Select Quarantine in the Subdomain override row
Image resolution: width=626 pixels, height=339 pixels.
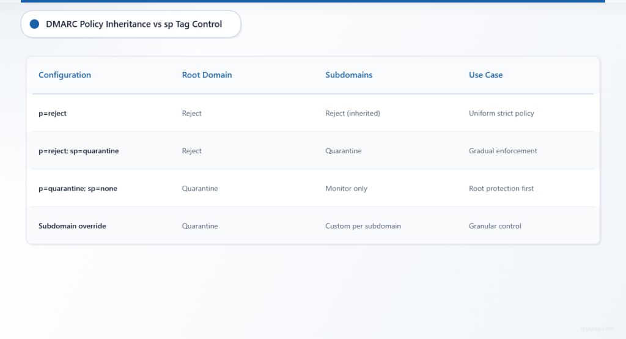point(200,226)
